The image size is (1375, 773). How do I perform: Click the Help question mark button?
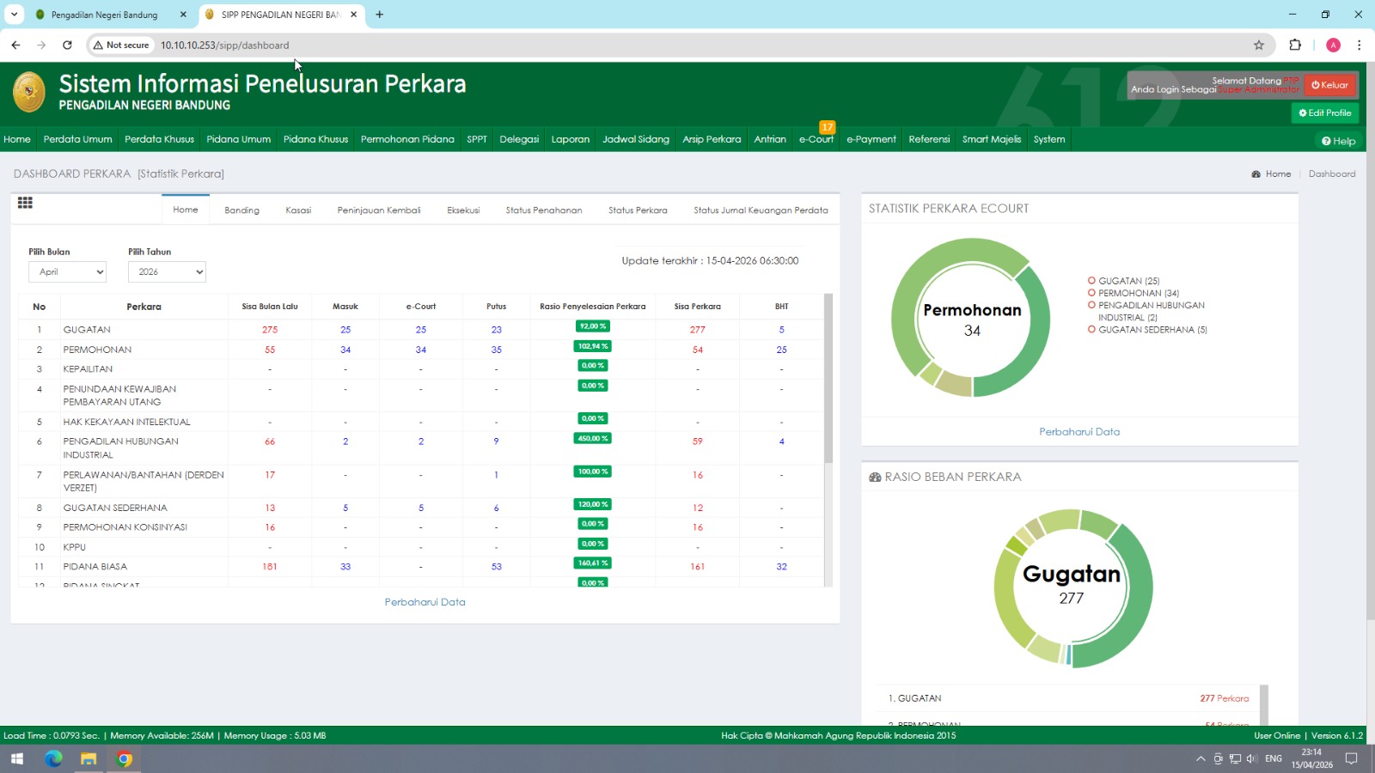[1338, 141]
